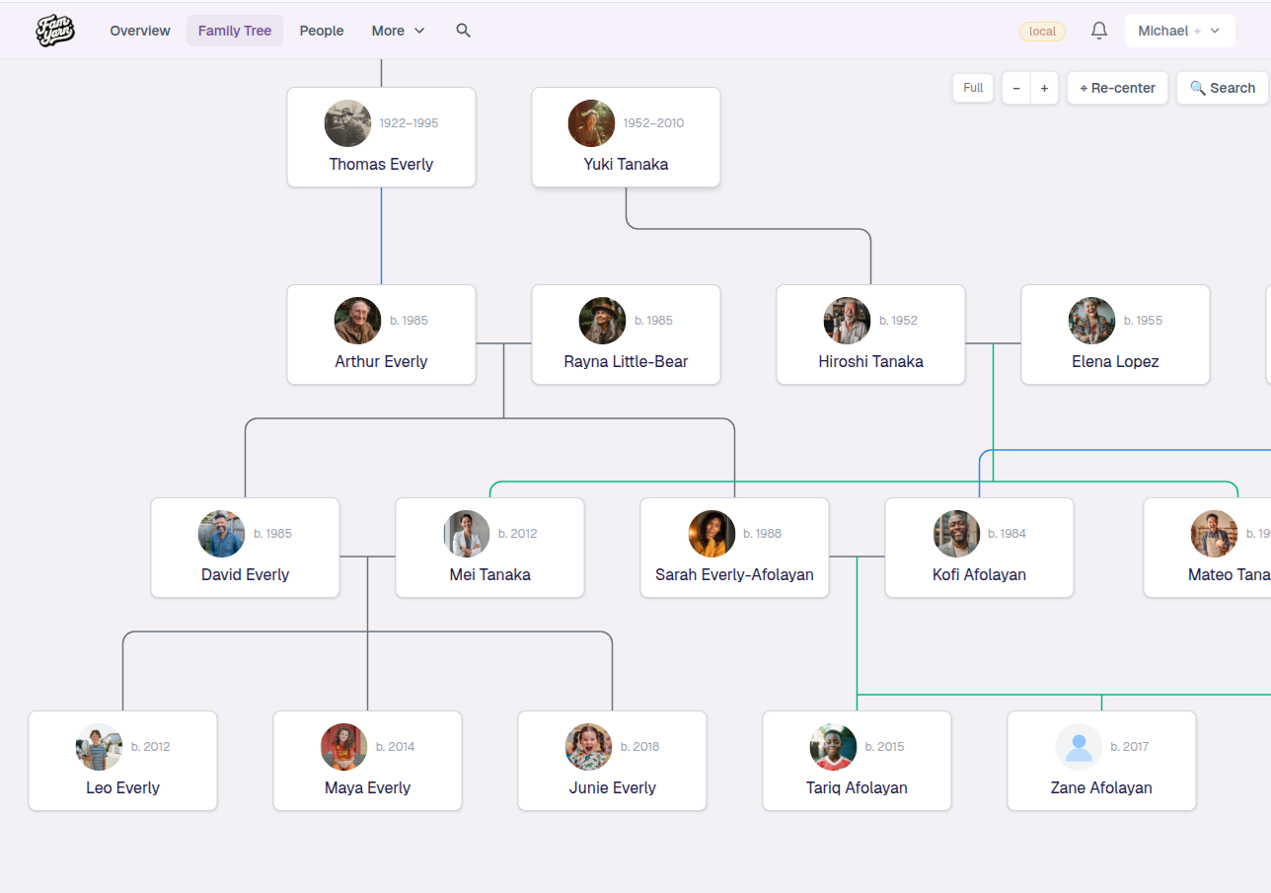
Task: Select the name Kofi Afolayan
Action: 979,574
